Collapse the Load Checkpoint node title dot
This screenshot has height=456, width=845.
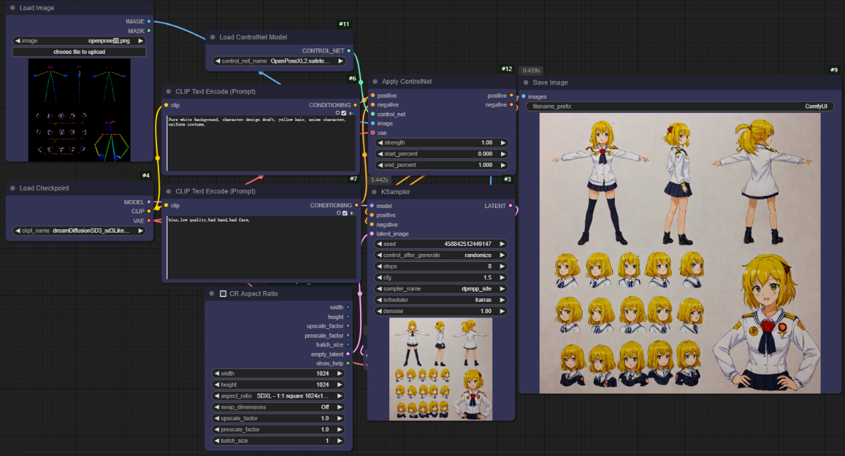(x=13, y=188)
